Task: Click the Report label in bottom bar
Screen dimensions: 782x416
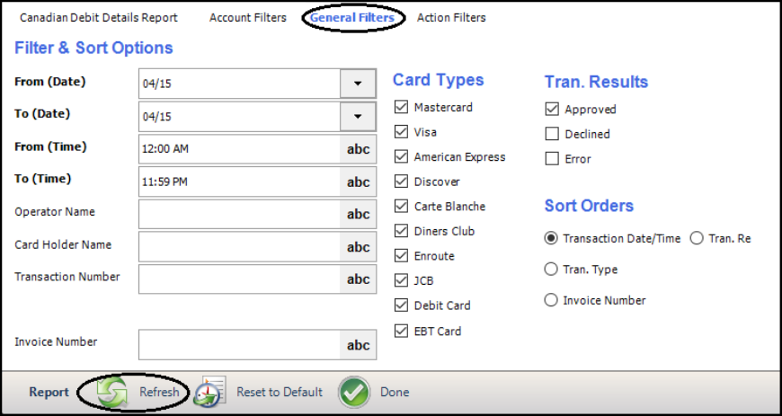Action: pyautogui.click(x=49, y=392)
